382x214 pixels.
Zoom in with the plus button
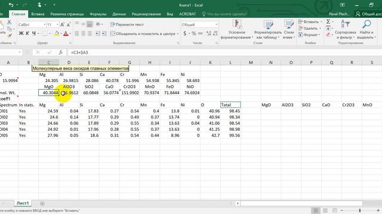tap(378, 210)
